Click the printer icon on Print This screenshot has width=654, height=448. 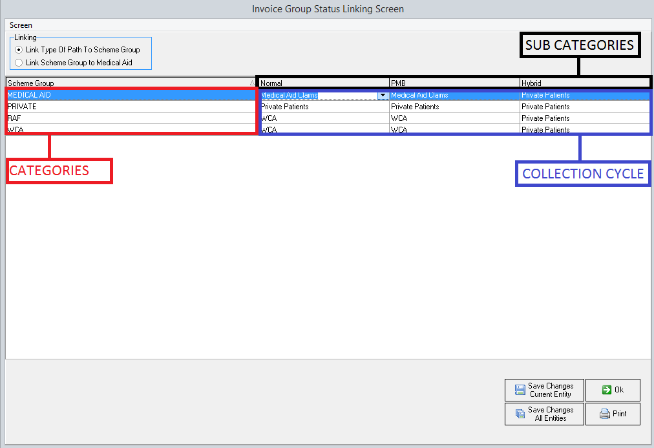click(605, 414)
